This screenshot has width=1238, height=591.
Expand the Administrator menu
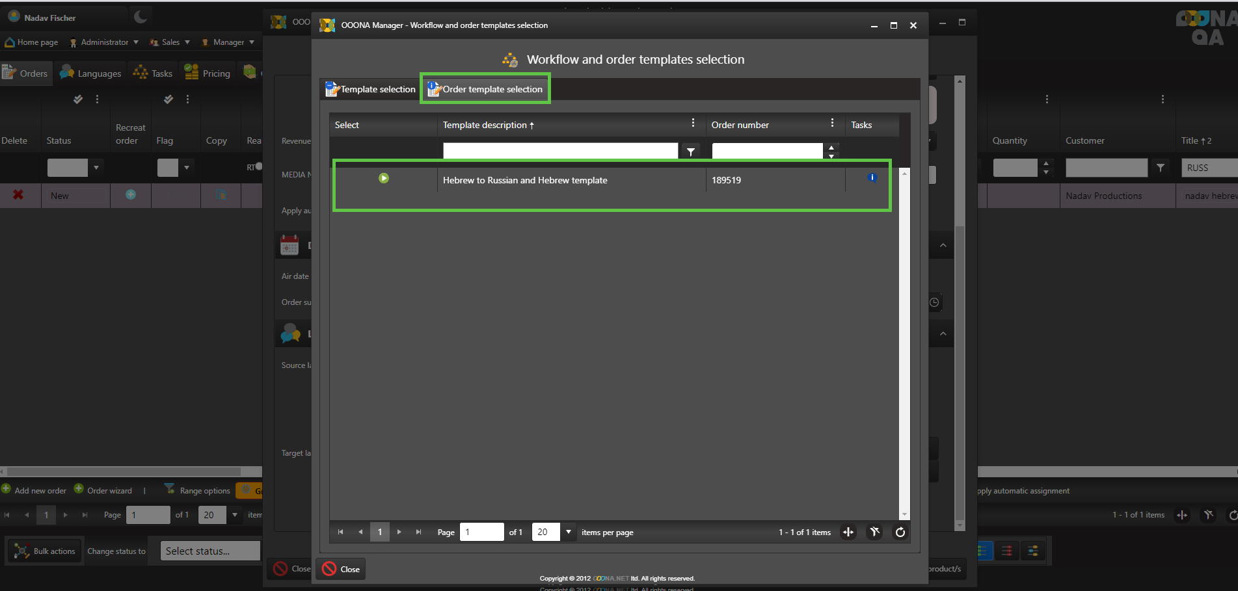[x=105, y=42]
